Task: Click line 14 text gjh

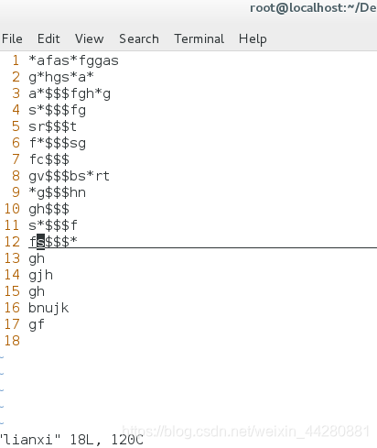Action: [41, 275]
